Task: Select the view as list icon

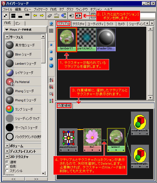Action: [x=51, y=31]
